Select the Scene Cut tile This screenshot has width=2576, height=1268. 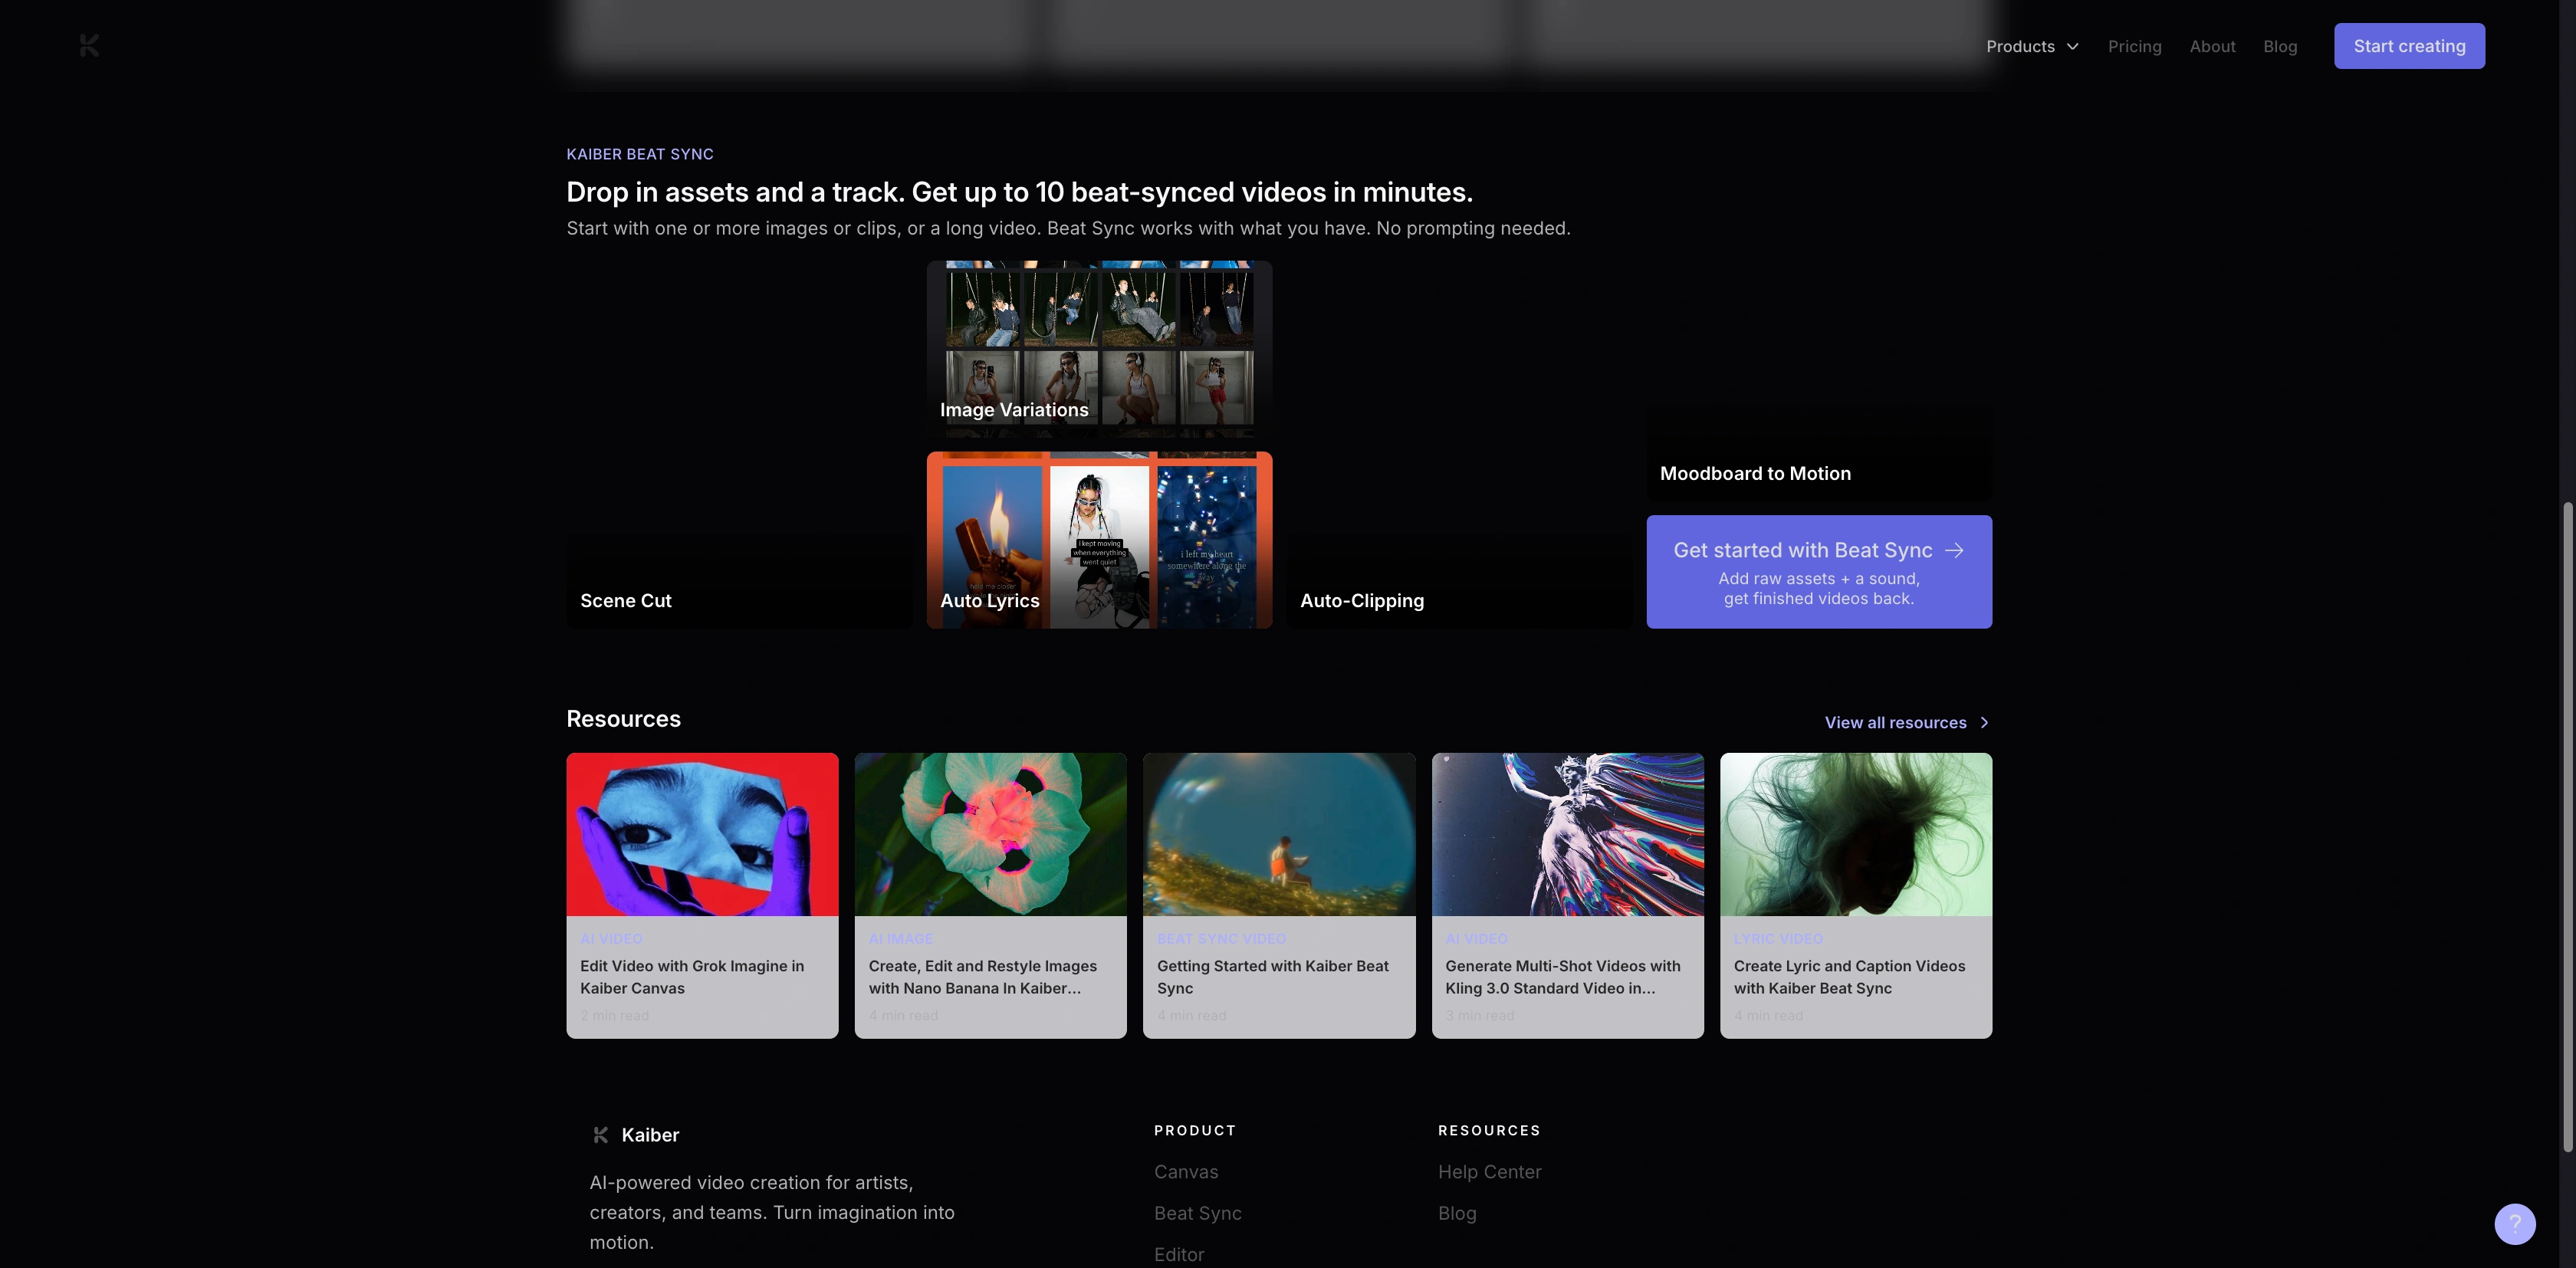pos(739,445)
